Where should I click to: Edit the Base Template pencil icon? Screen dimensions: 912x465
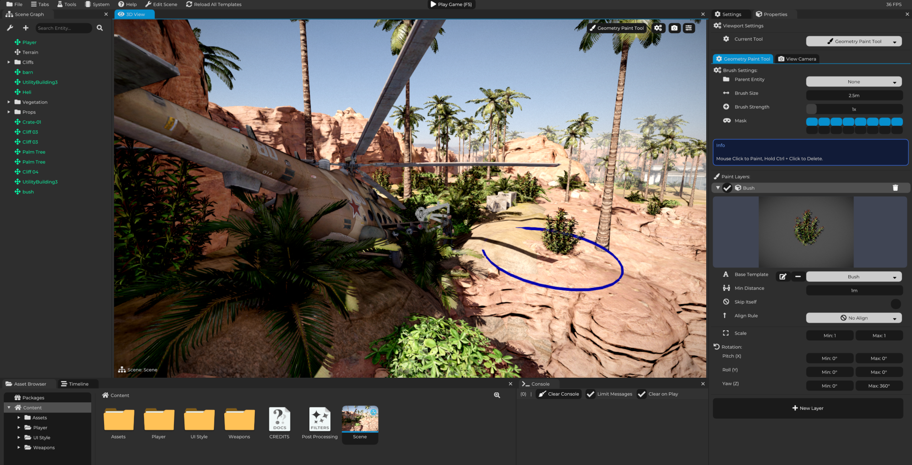point(783,277)
